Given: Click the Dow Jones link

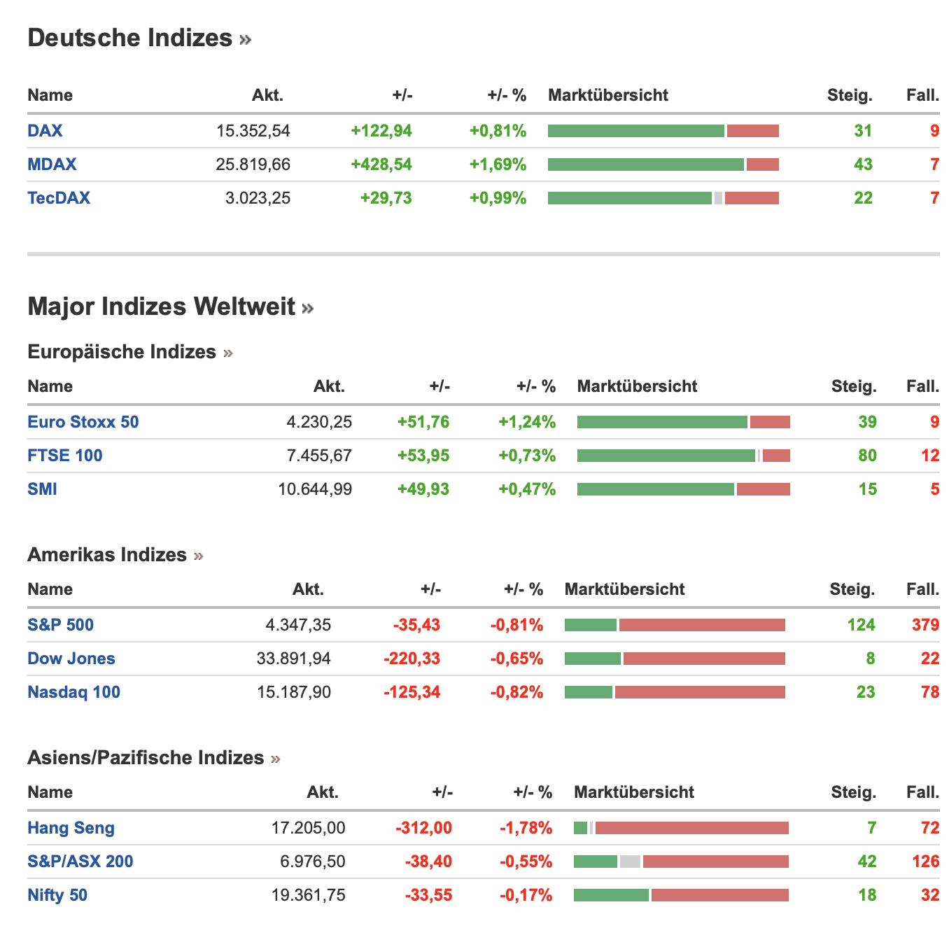Looking at the screenshot, I should (x=71, y=659).
